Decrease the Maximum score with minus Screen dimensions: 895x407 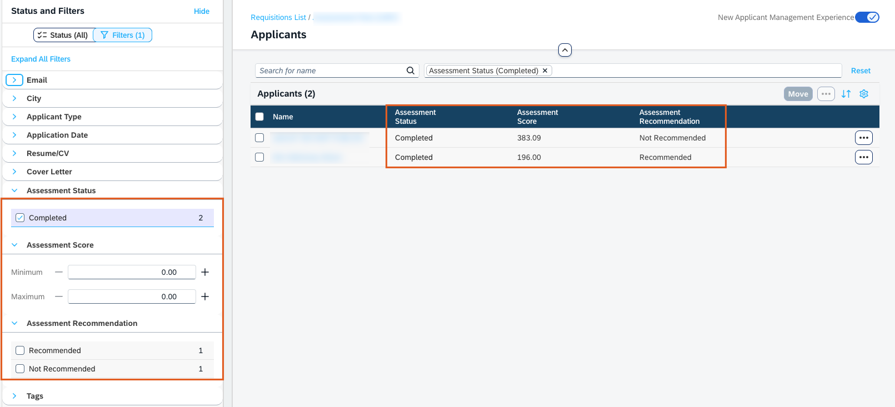(59, 297)
